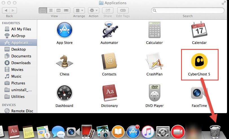
Task: Open Maps from the Dock
Action: (43, 132)
